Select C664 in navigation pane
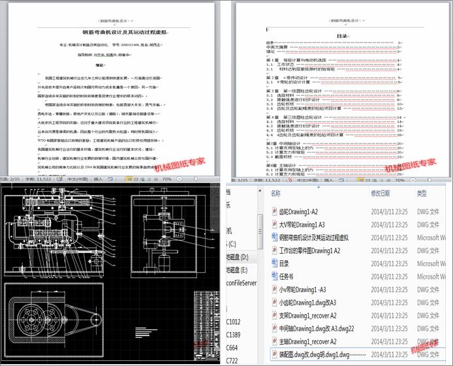 pyautogui.click(x=232, y=348)
